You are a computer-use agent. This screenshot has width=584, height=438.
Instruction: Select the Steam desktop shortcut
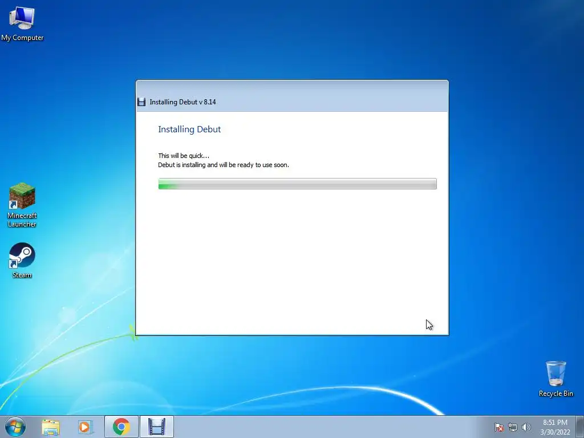[x=22, y=260]
